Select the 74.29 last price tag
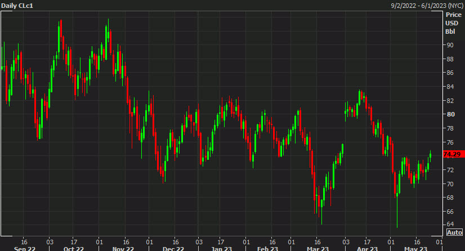The width and height of the screenshot is (465, 251). 453,154
